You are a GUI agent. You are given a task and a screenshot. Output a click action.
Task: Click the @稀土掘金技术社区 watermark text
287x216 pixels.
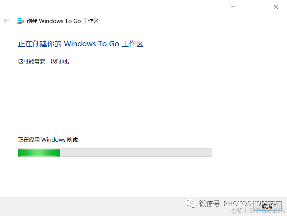click(258, 211)
